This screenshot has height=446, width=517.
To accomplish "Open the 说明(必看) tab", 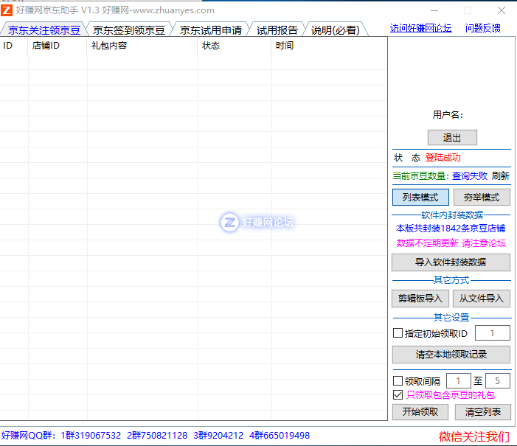I will click(335, 30).
